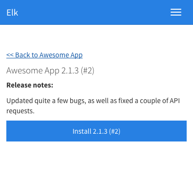Expand the collapsed navbar via hamburger
Viewport: 193px width, 176px height.
[x=176, y=12]
